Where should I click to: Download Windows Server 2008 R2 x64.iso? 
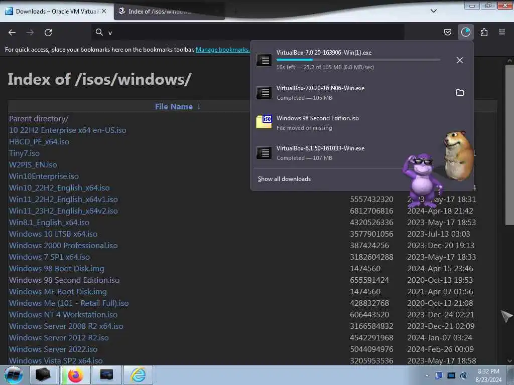point(66,326)
